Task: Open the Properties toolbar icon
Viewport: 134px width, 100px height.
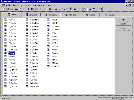Action: click(85, 9)
